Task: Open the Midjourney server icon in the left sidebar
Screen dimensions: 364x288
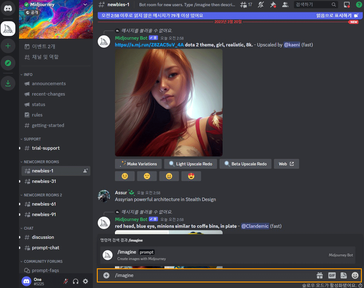Action: pyautogui.click(x=8, y=28)
